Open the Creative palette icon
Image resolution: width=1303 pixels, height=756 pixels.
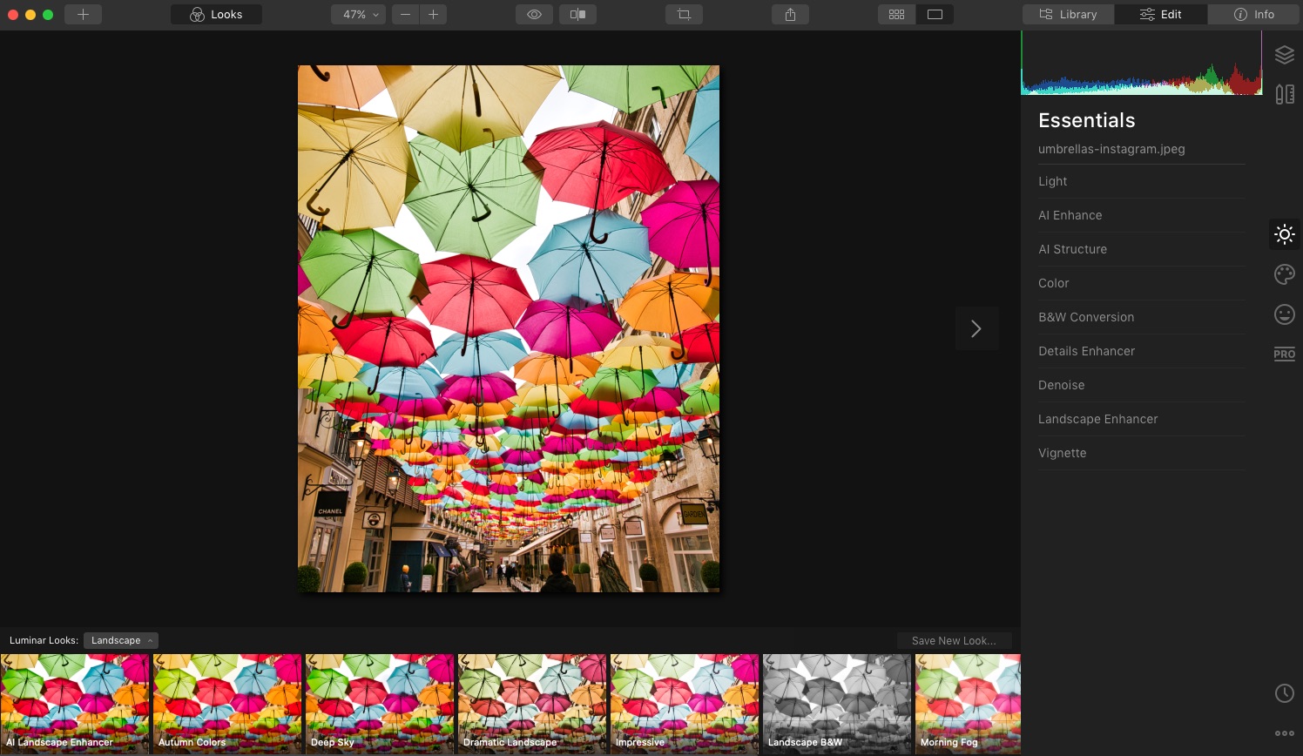(x=1285, y=274)
